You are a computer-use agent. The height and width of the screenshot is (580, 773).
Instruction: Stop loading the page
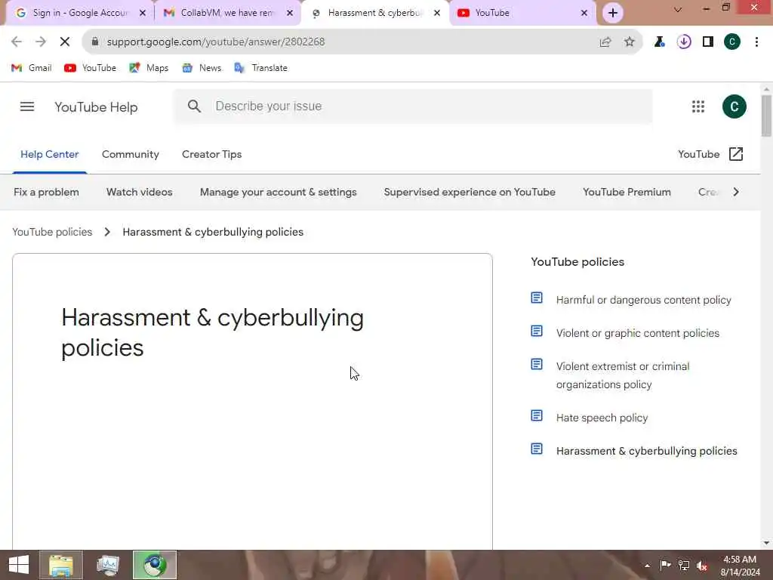(65, 42)
